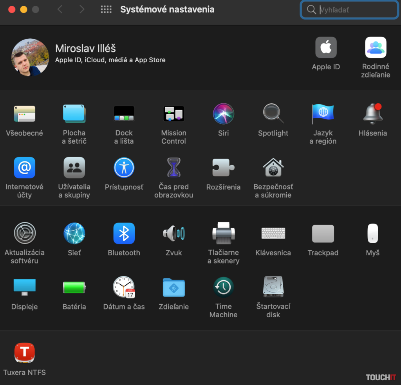
Task: Open Klávesnica settings
Action: pos(273,233)
